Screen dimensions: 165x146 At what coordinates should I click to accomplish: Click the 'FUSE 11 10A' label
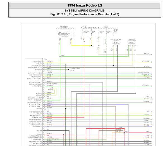coord(109,32)
